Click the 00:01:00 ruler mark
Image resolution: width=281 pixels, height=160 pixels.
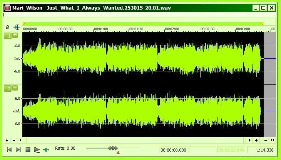coord(101,29)
